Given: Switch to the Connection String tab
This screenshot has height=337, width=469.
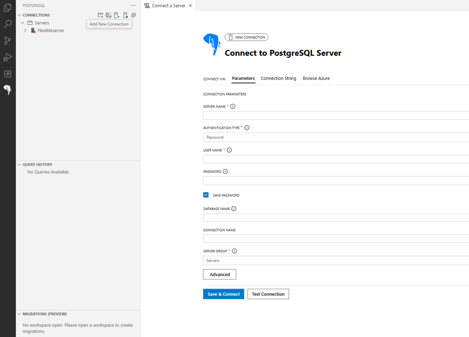Looking at the screenshot, I should pyautogui.click(x=278, y=78).
